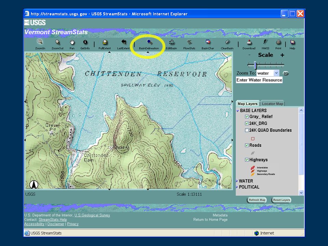This screenshot has width=328, height=246.
Task: Pan map west with upper-left edge arrow
Action: [25, 101]
